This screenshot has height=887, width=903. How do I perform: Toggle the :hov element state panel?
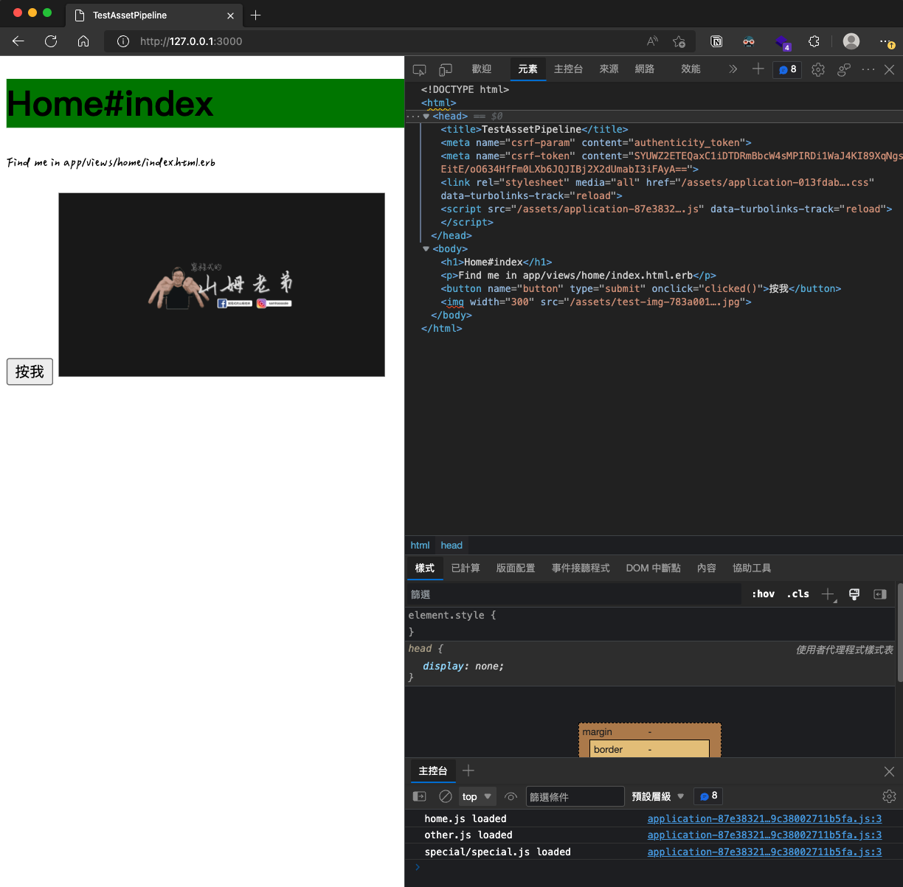[763, 594]
